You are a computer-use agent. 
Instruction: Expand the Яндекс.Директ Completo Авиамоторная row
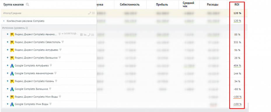point(7,34)
